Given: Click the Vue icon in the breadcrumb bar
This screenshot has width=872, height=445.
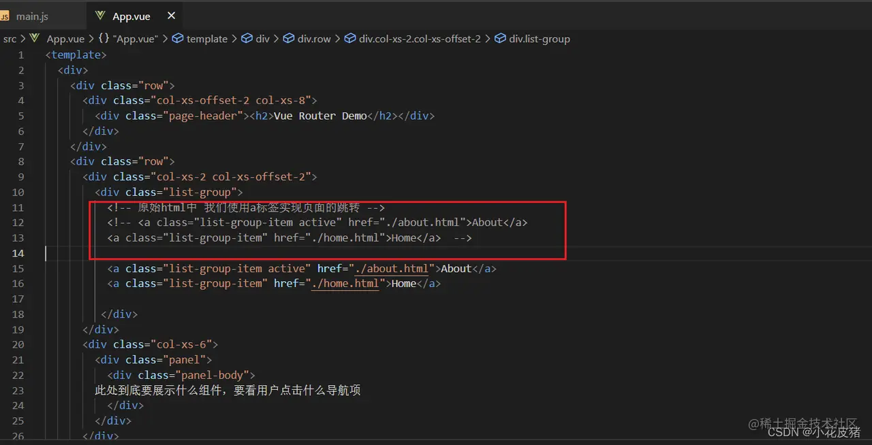Looking at the screenshot, I should tap(35, 39).
